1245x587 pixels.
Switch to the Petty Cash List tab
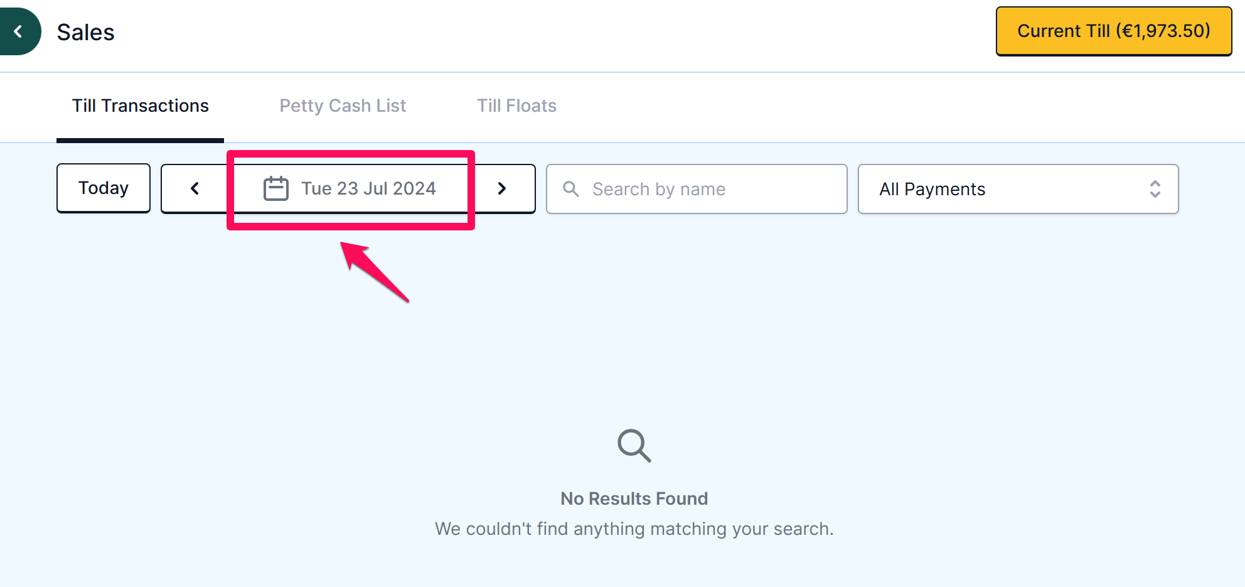343,105
